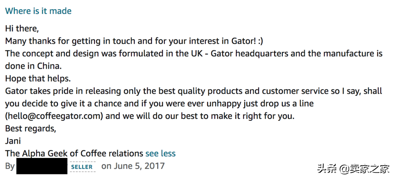Click the smiley ":)" after "Gator!"

[260, 41]
